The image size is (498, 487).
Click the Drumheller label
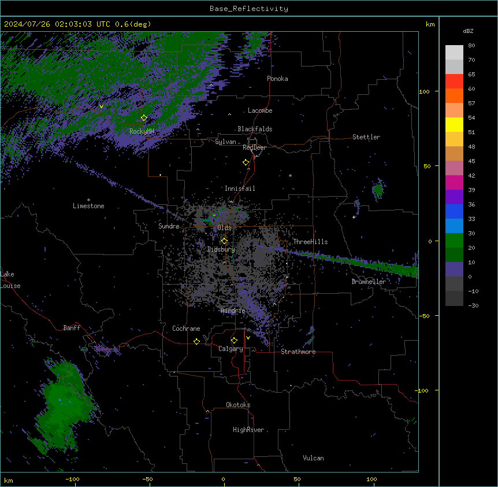369,282
